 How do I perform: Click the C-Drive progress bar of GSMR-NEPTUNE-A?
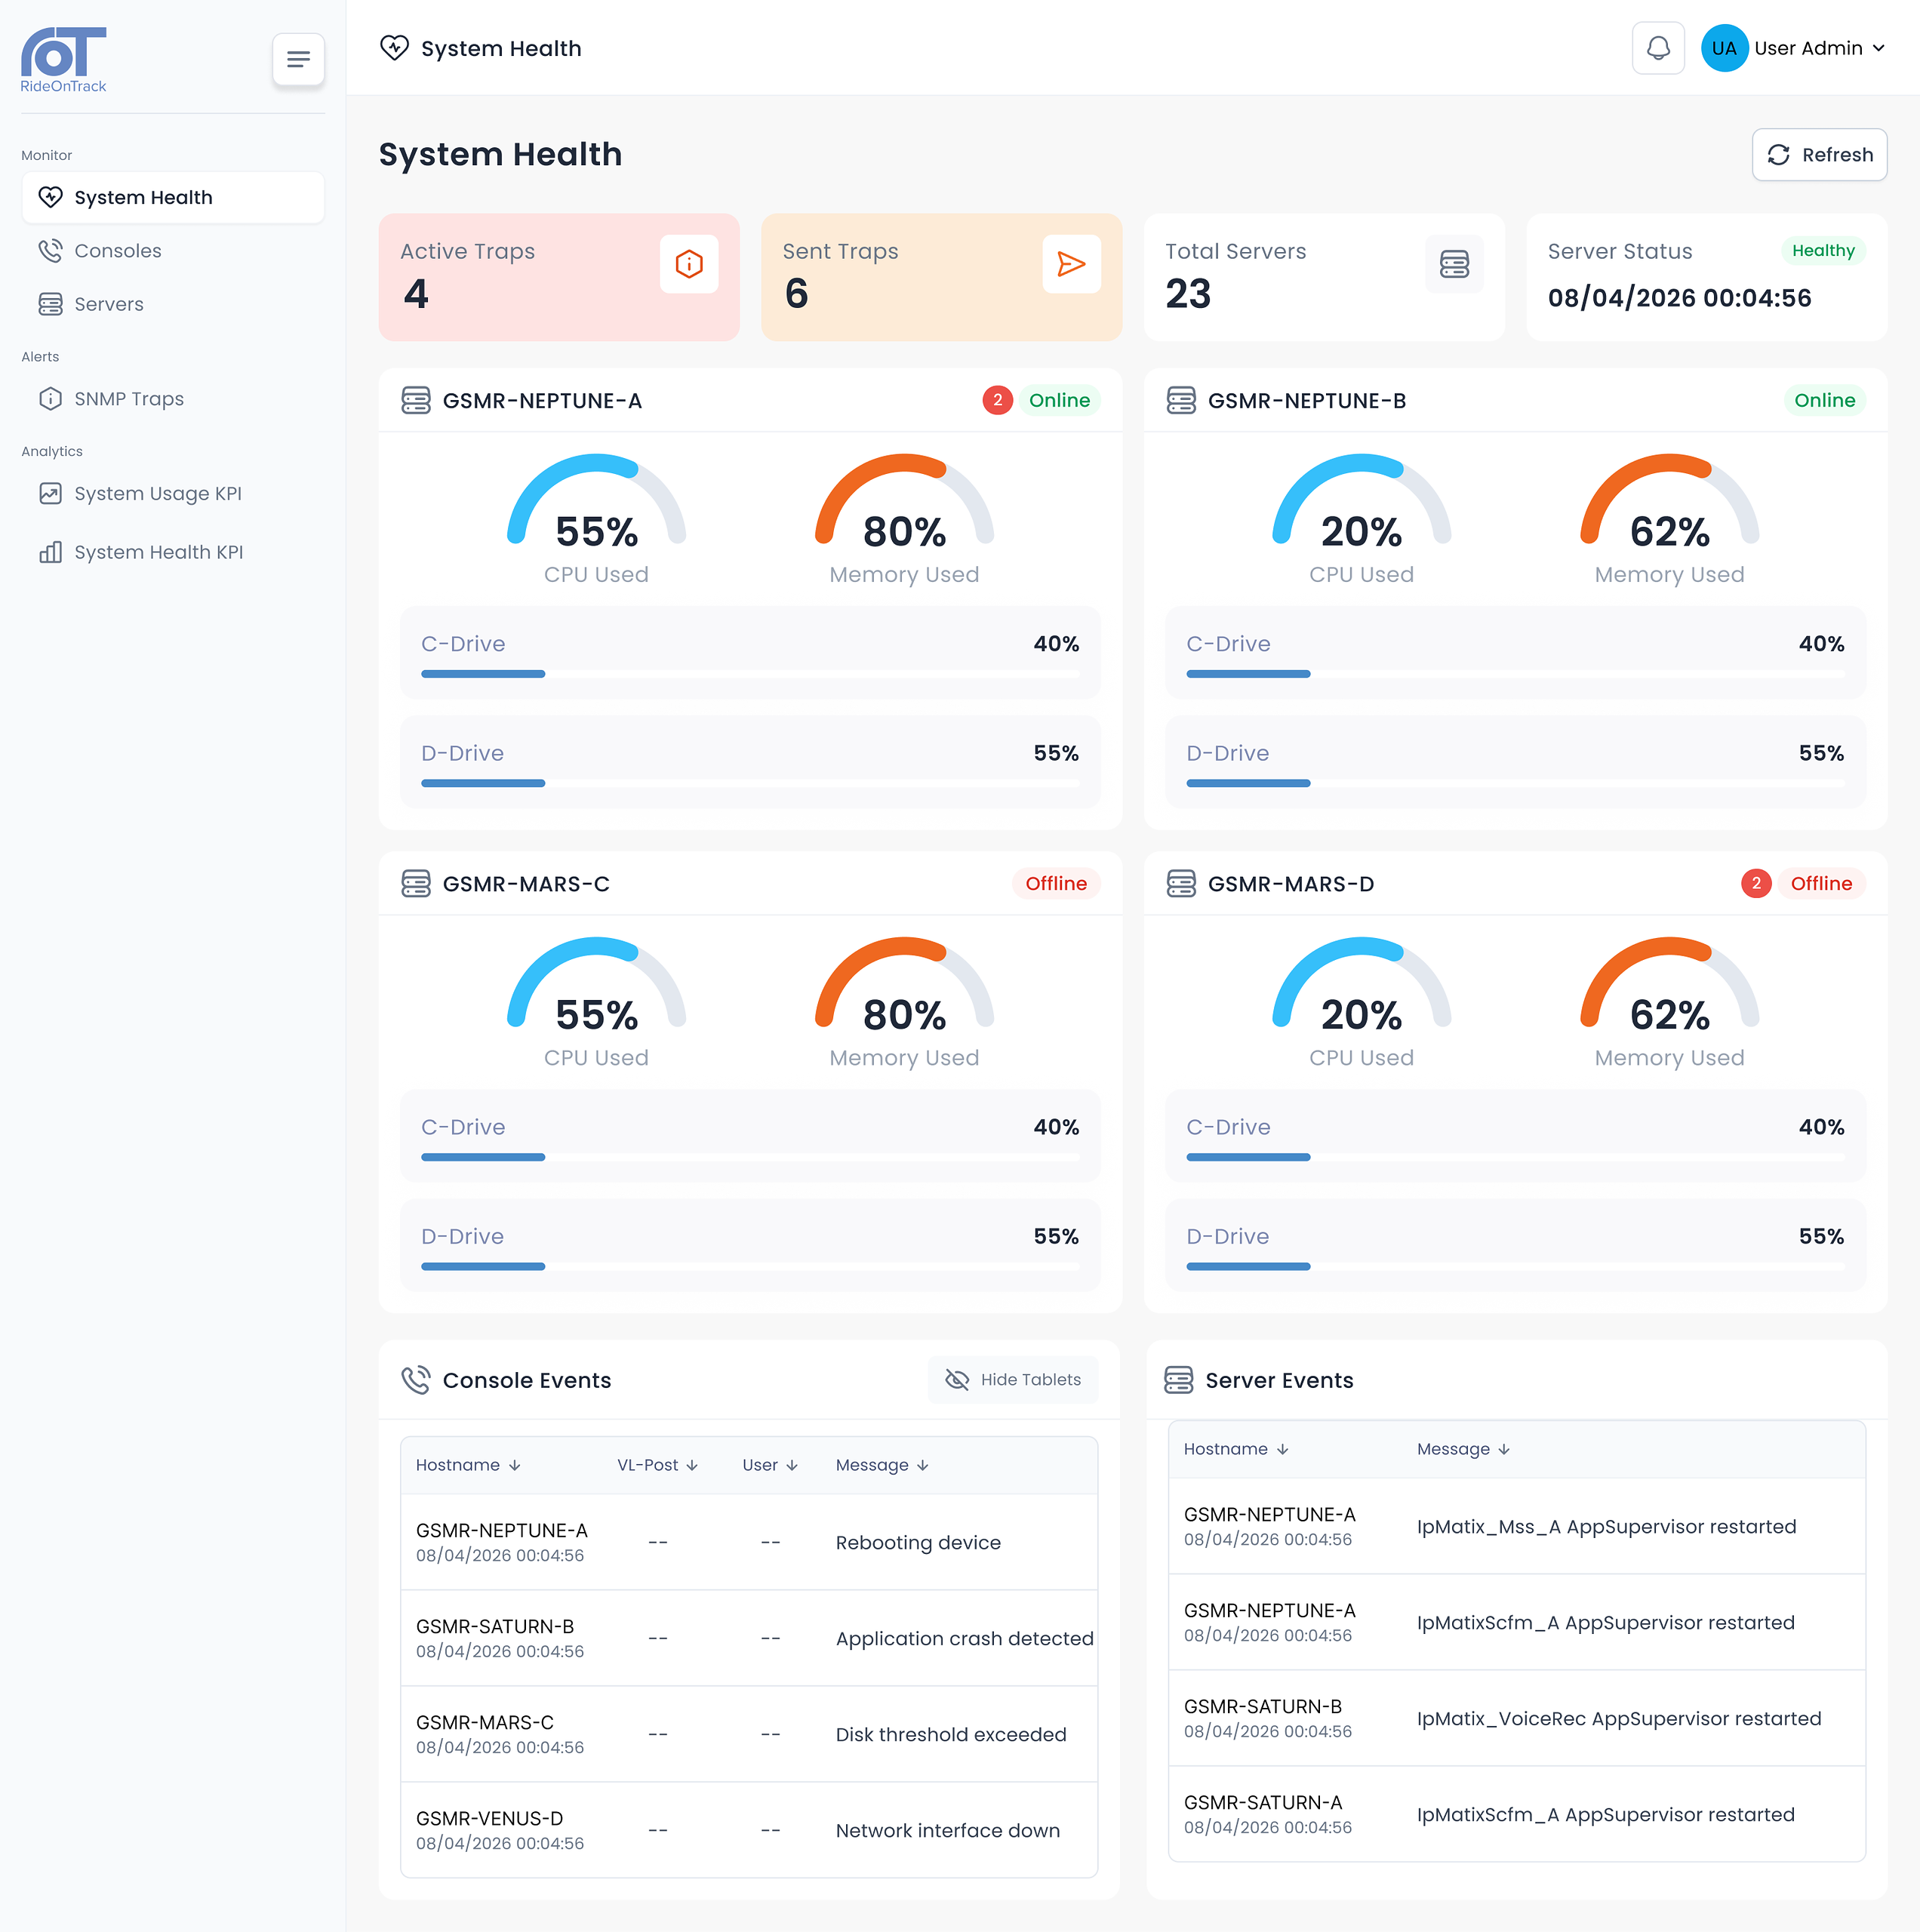click(x=750, y=674)
